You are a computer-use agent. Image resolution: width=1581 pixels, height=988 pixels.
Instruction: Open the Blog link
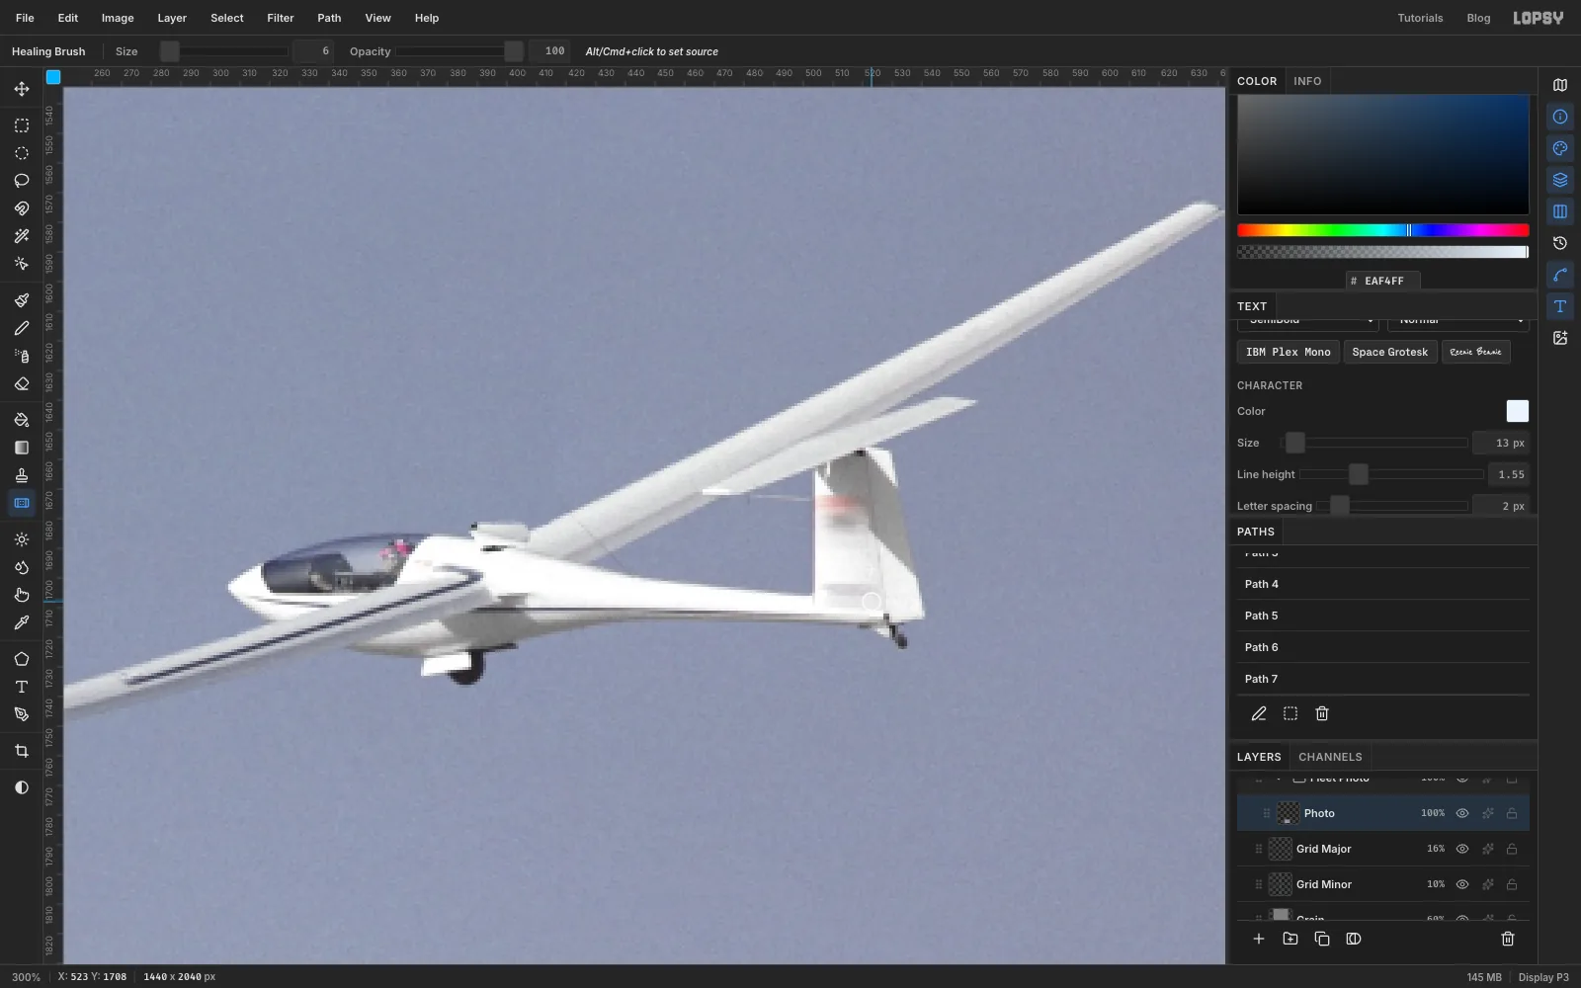coord(1478,18)
